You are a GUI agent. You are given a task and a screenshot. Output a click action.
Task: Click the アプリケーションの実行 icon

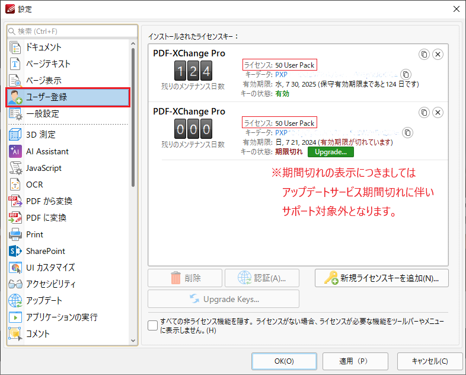pyautogui.click(x=15, y=317)
